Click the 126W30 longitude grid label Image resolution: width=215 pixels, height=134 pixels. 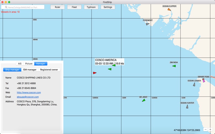coord(95,98)
